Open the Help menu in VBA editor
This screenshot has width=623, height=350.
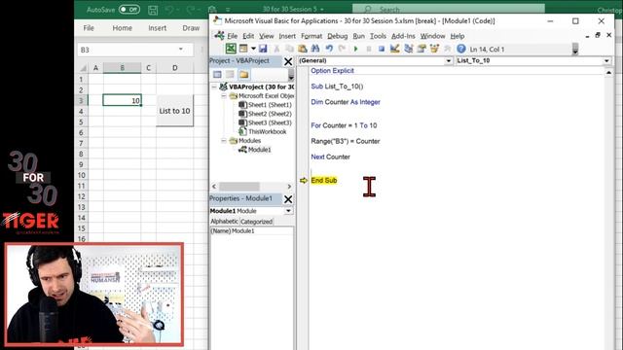pos(458,36)
